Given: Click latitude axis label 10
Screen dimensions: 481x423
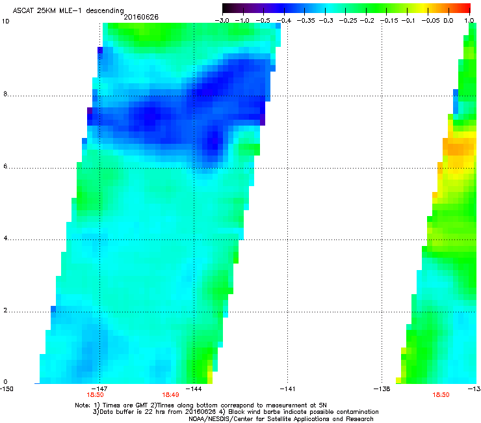Looking at the screenshot, I should click(5, 21).
